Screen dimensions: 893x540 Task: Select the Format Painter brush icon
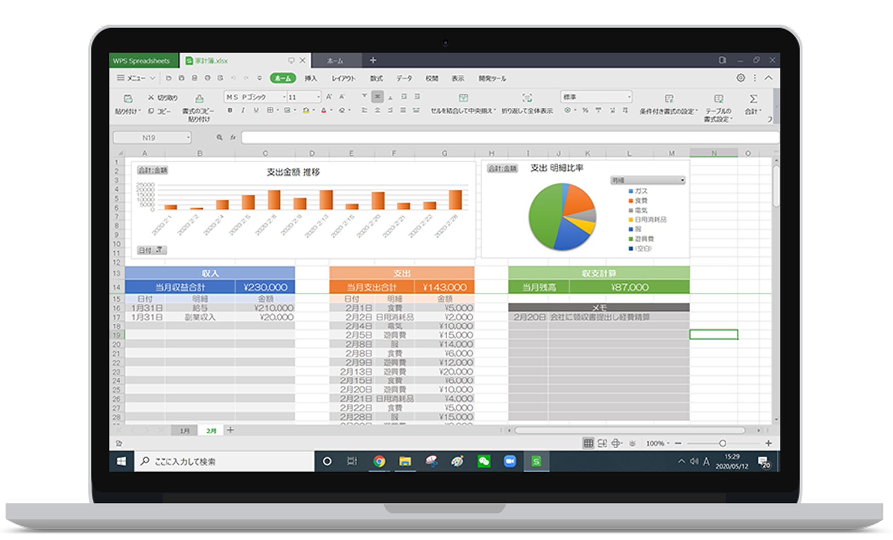pyautogui.click(x=199, y=99)
